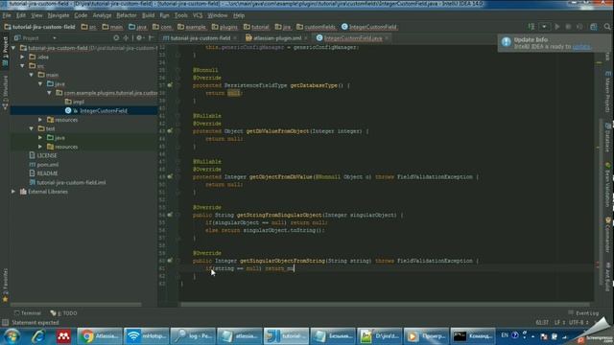Collapse the tutorial-jira-custom-field root node

[13, 48]
